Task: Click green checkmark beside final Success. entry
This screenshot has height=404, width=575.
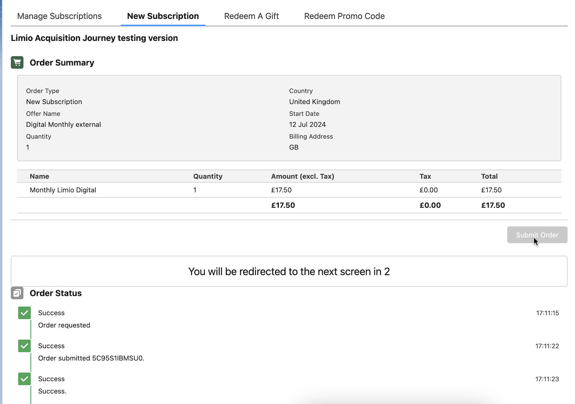Action: 25,379
